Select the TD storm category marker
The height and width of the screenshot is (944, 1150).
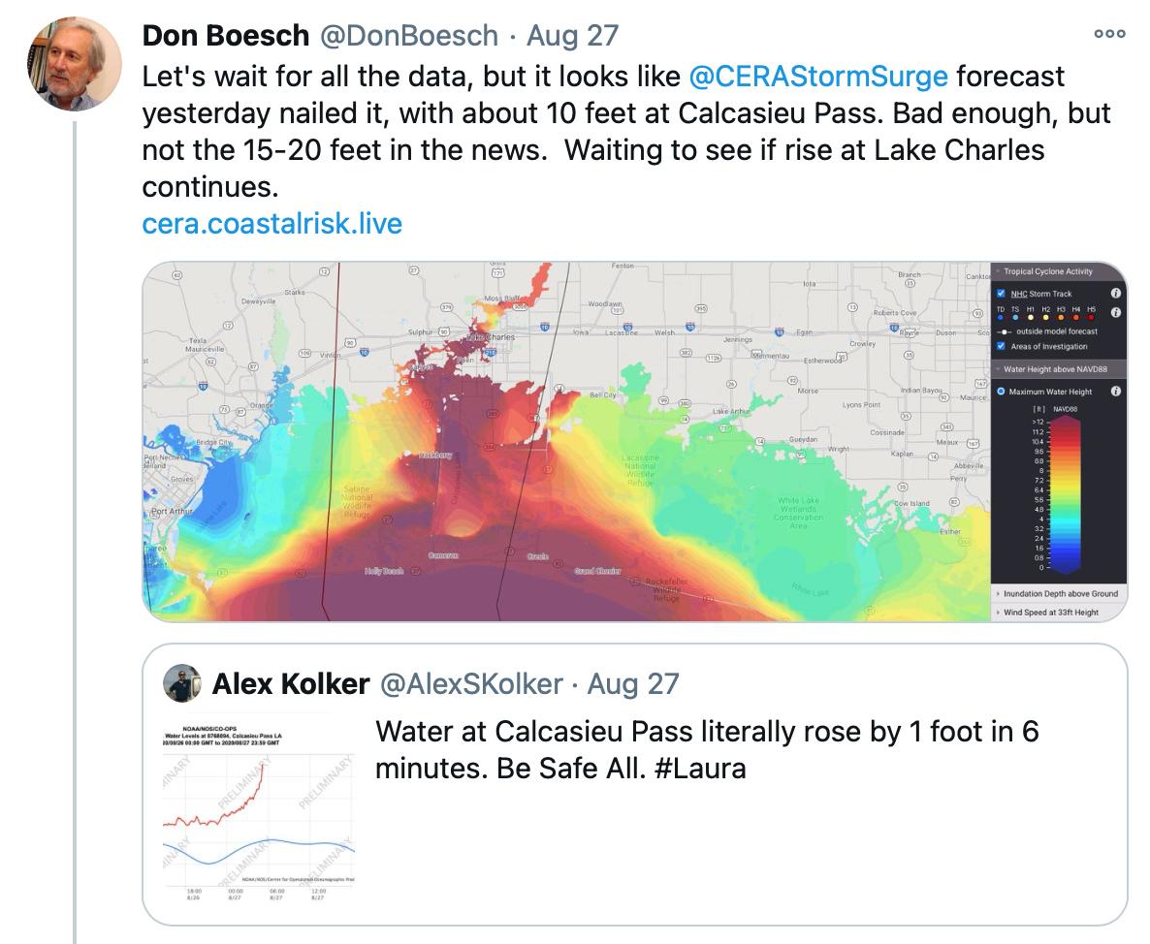1000,318
